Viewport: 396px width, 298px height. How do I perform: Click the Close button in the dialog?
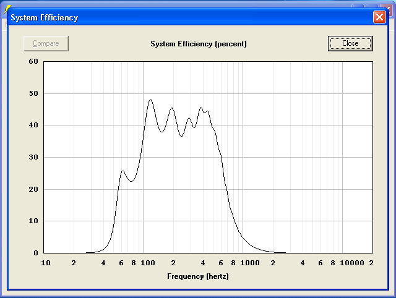click(x=350, y=43)
